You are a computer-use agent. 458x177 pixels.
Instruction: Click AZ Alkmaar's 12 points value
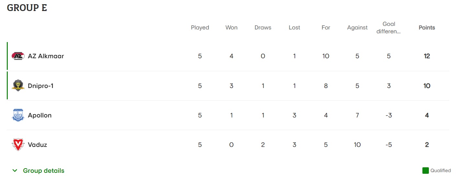pyautogui.click(x=427, y=56)
